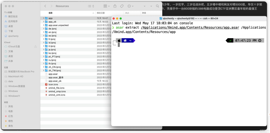
Task: Expand the zh_CN.lproj folder
Action: pyautogui.click(x=43, y=67)
